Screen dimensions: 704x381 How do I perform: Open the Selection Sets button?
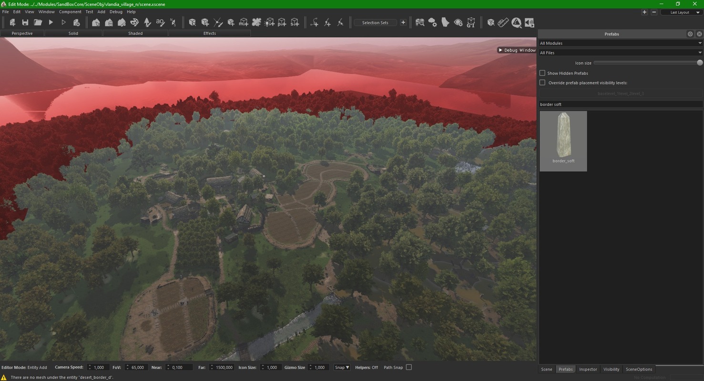(375, 22)
